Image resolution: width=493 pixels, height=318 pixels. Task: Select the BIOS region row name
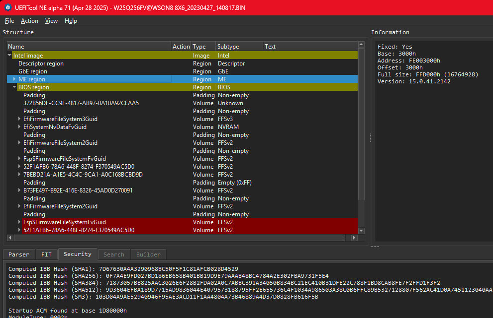(34, 87)
